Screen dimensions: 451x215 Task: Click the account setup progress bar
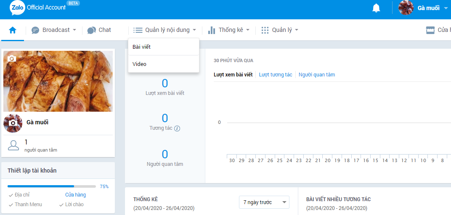click(x=52, y=186)
